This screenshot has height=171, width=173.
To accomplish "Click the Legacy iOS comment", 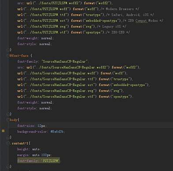I will pyautogui.click(x=111, y=26).
